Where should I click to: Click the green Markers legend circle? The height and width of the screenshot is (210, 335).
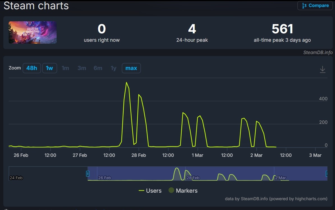pyautogui.click(x=171, y=190)
